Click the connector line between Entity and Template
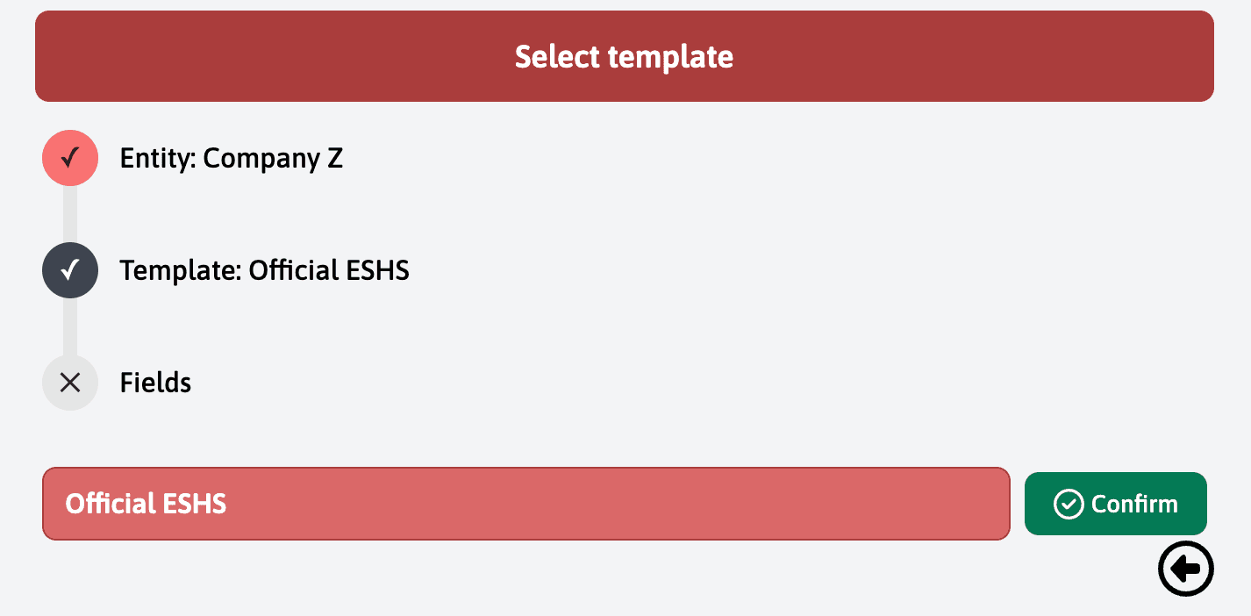The width and height of the screenshot is (1251, 616). pyautogui.click(x=70, y=214)
